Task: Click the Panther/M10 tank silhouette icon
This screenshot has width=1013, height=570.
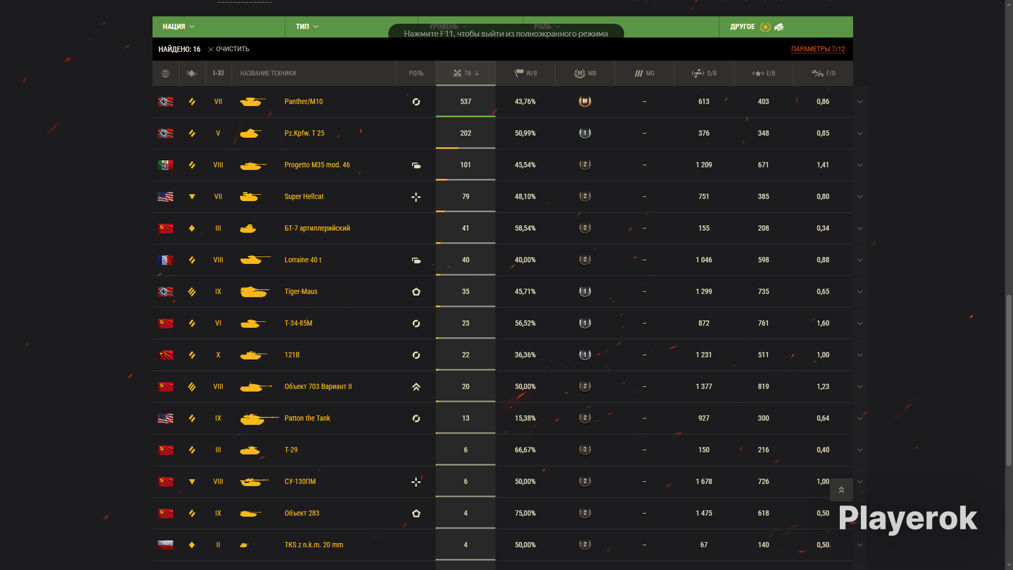Action: click(253, 102)
